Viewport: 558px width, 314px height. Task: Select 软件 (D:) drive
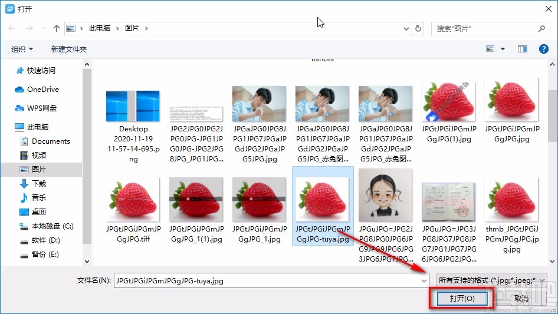(40, 240)
